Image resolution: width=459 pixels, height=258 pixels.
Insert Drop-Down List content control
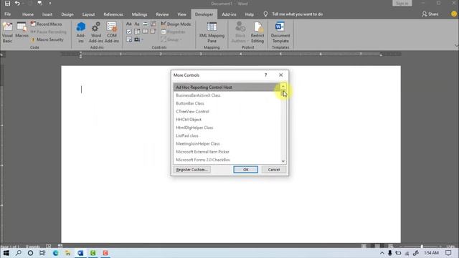(145, 32)
